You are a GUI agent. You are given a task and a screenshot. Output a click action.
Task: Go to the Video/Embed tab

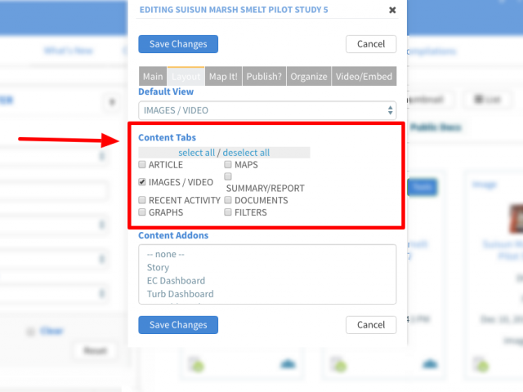pyautogui.click(x=364, y=76)
